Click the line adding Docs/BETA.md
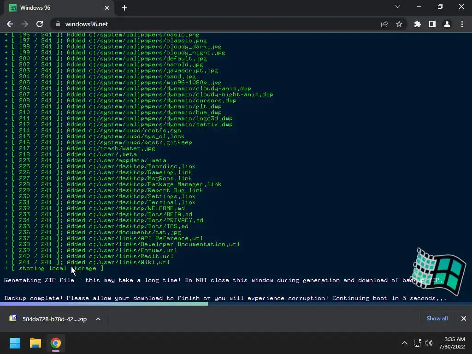The width and height of the screenshot is (472, 354). pyautogui.click(x=99, y=214)
